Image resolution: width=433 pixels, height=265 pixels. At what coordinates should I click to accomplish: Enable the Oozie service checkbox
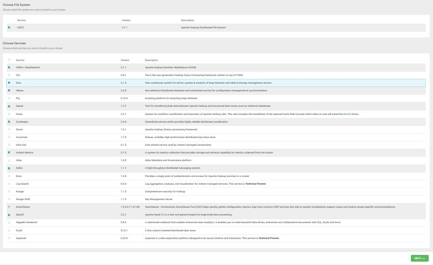coord(9,114)
